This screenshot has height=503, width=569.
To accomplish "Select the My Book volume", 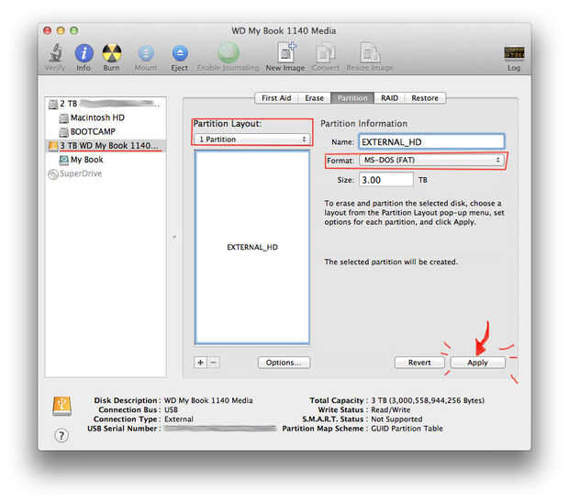I will [106, 160].
